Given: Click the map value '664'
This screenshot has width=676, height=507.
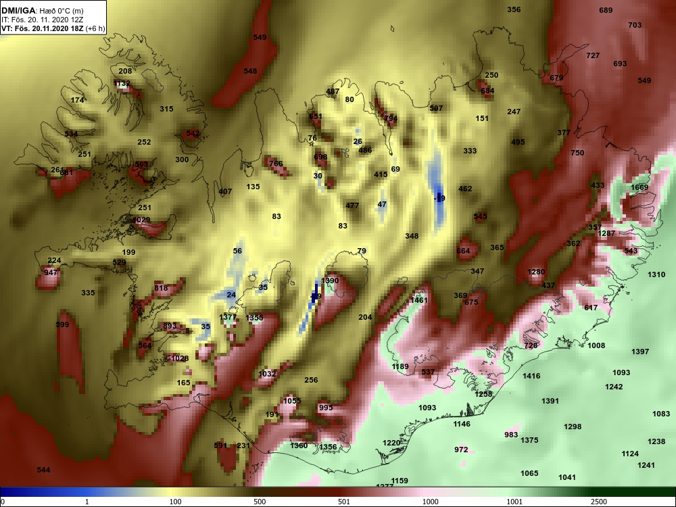Looking at the screenshot, I should coord(463,251).
